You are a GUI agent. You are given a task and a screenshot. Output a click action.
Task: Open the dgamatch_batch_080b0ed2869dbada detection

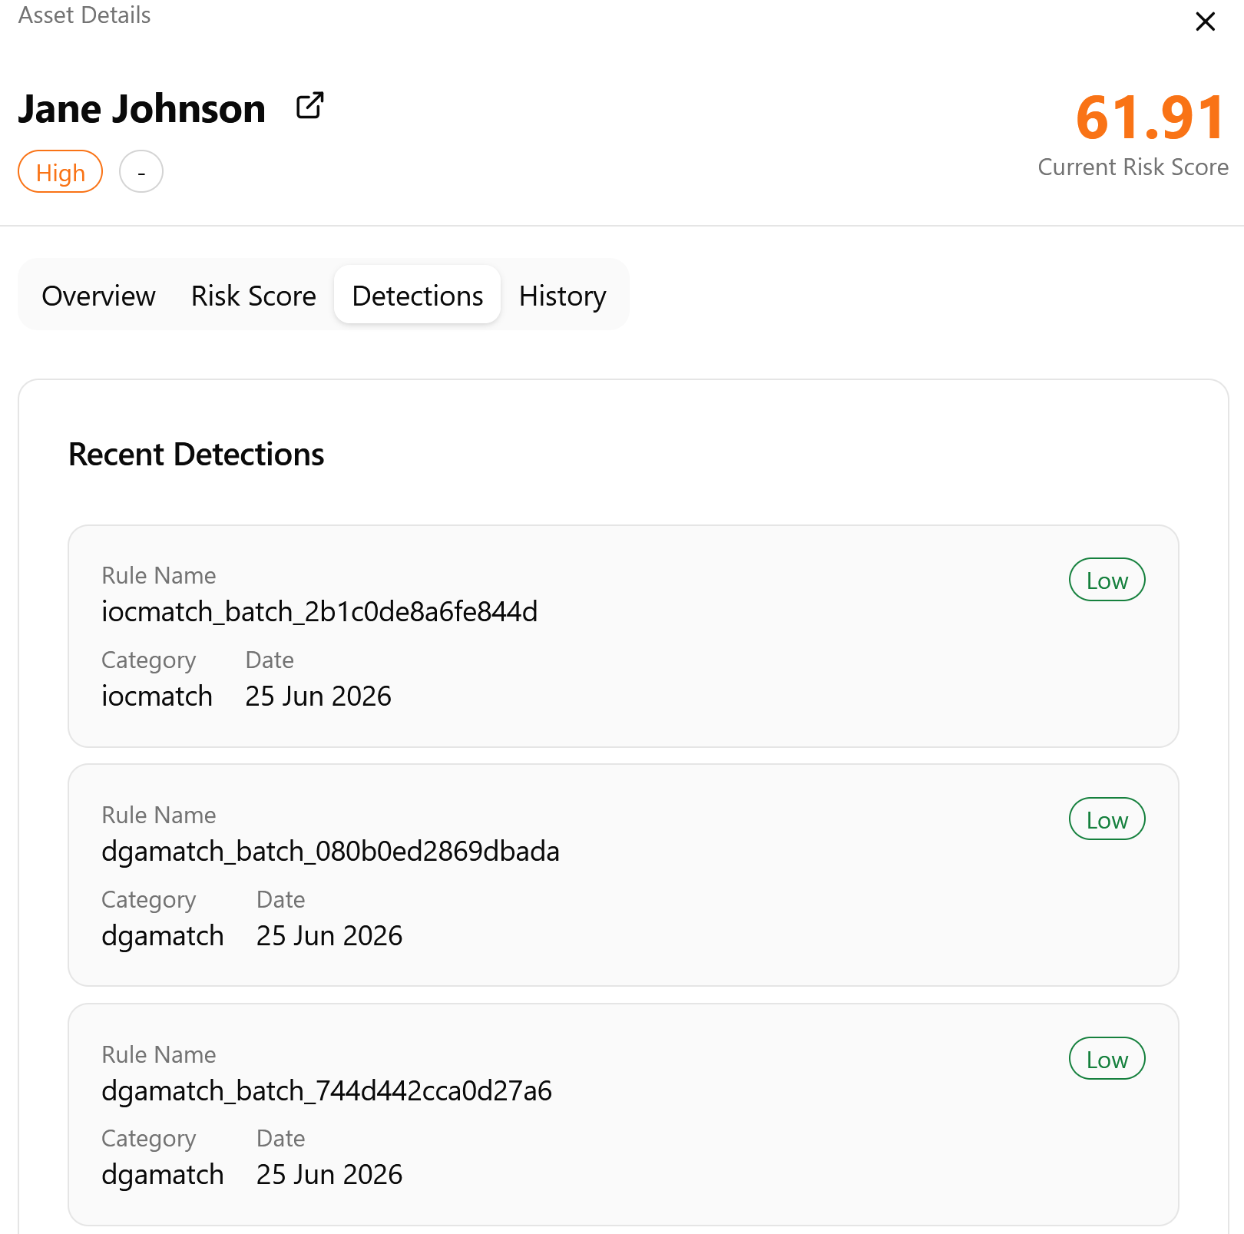[x=624, y=875]
